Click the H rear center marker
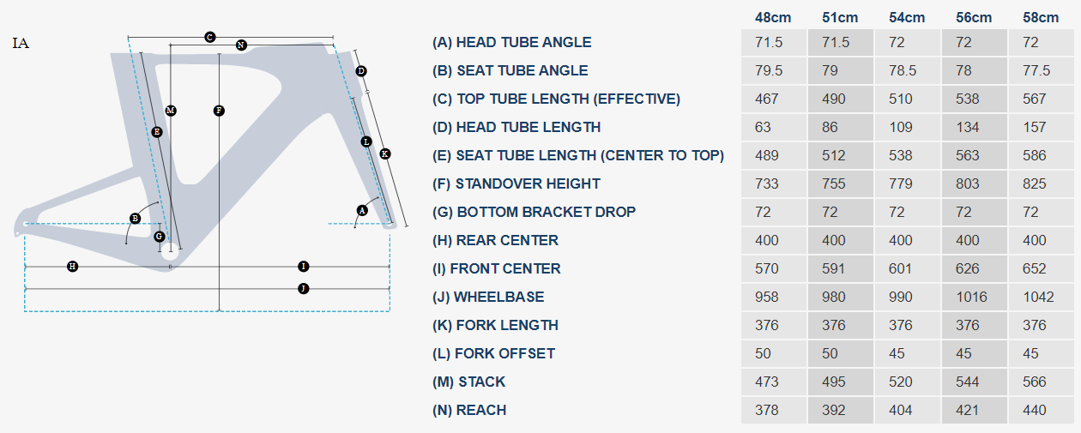This screenshot has width=1081, height=433. point(73,267)
